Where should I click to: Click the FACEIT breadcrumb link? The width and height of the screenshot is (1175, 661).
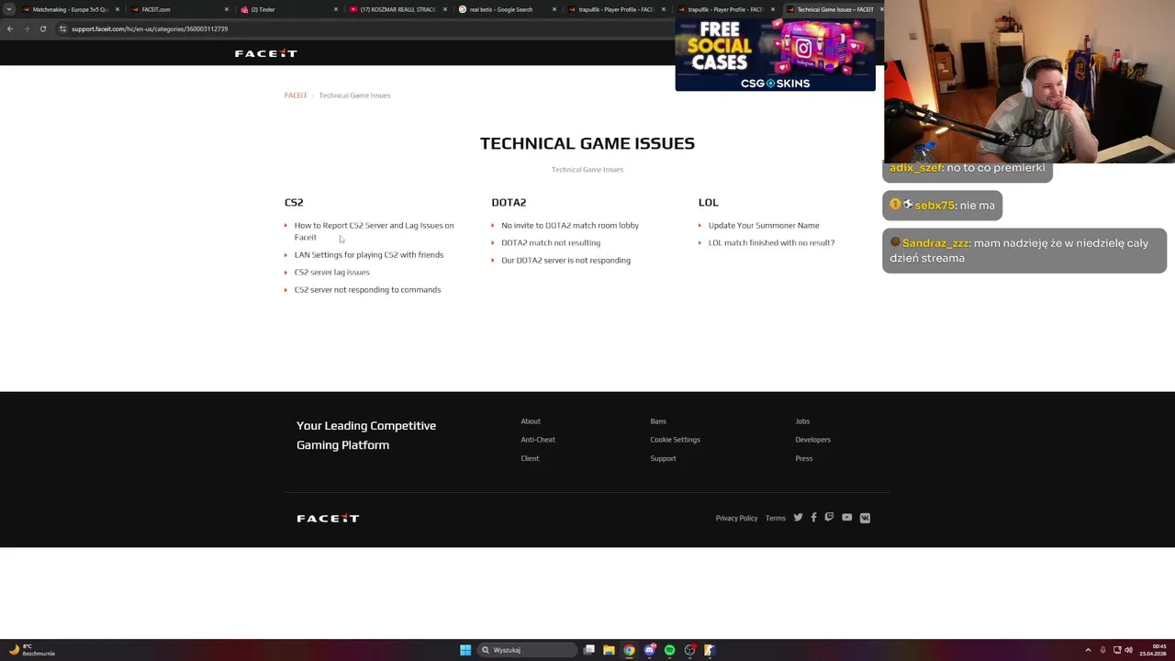pyautogui.click(x=296, y=95)
